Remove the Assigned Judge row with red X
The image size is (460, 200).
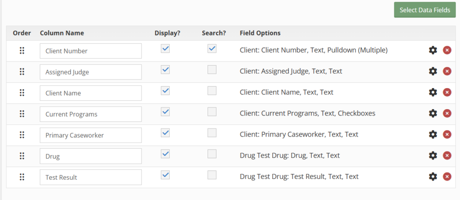point(447,71)
